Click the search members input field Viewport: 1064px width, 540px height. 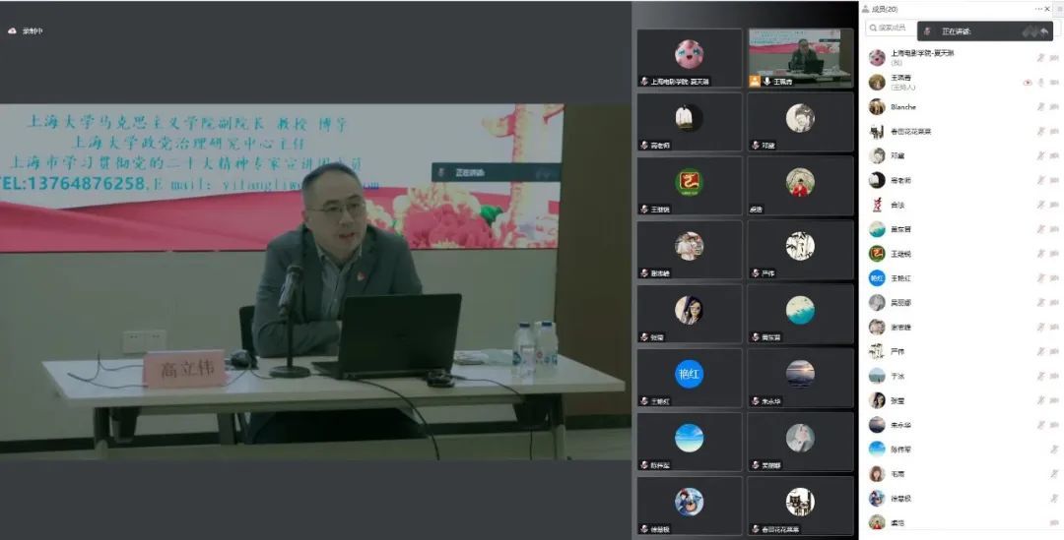892,29
